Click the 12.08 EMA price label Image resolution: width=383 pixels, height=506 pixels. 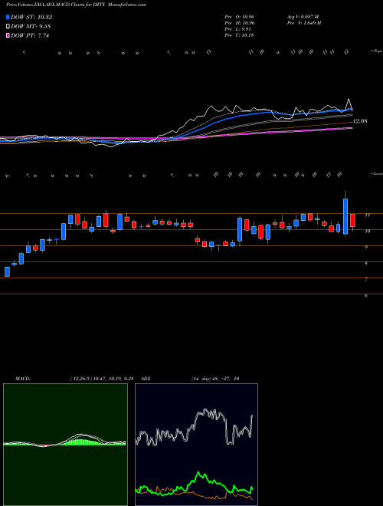point(361,121)
